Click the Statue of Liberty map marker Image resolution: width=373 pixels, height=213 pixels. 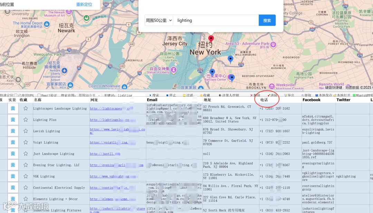pos(174,70)
